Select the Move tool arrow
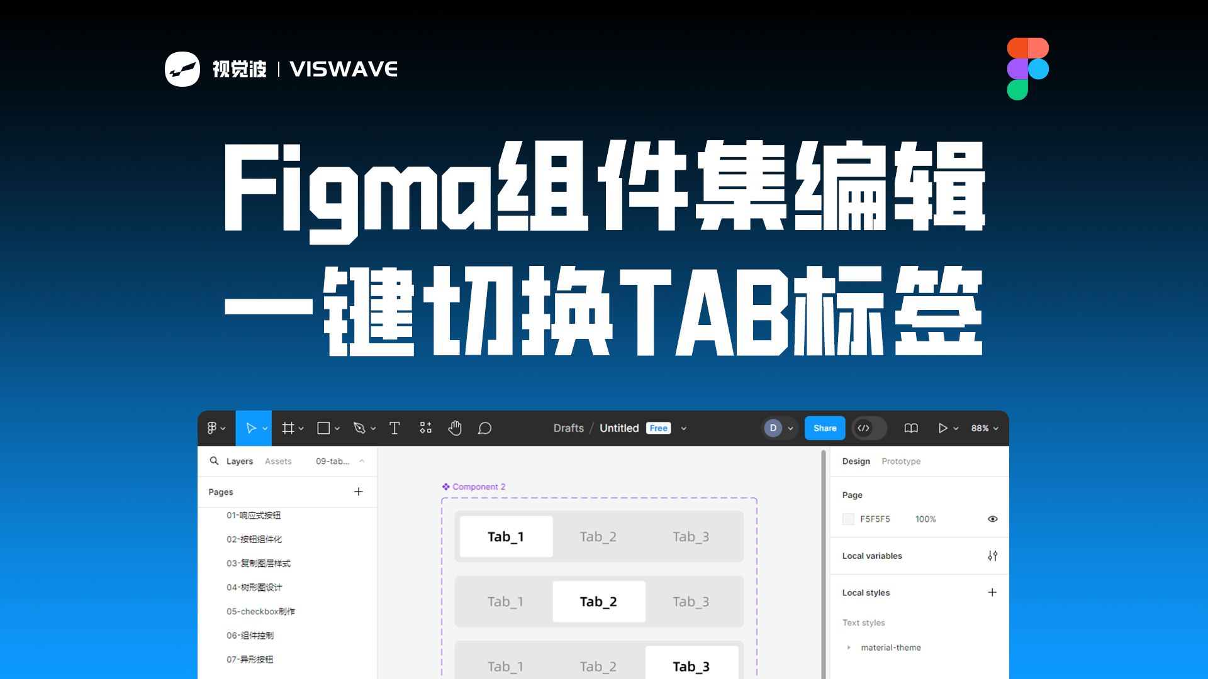The width and height of the screenshot is (1208, 679). (x=250, y=428)
